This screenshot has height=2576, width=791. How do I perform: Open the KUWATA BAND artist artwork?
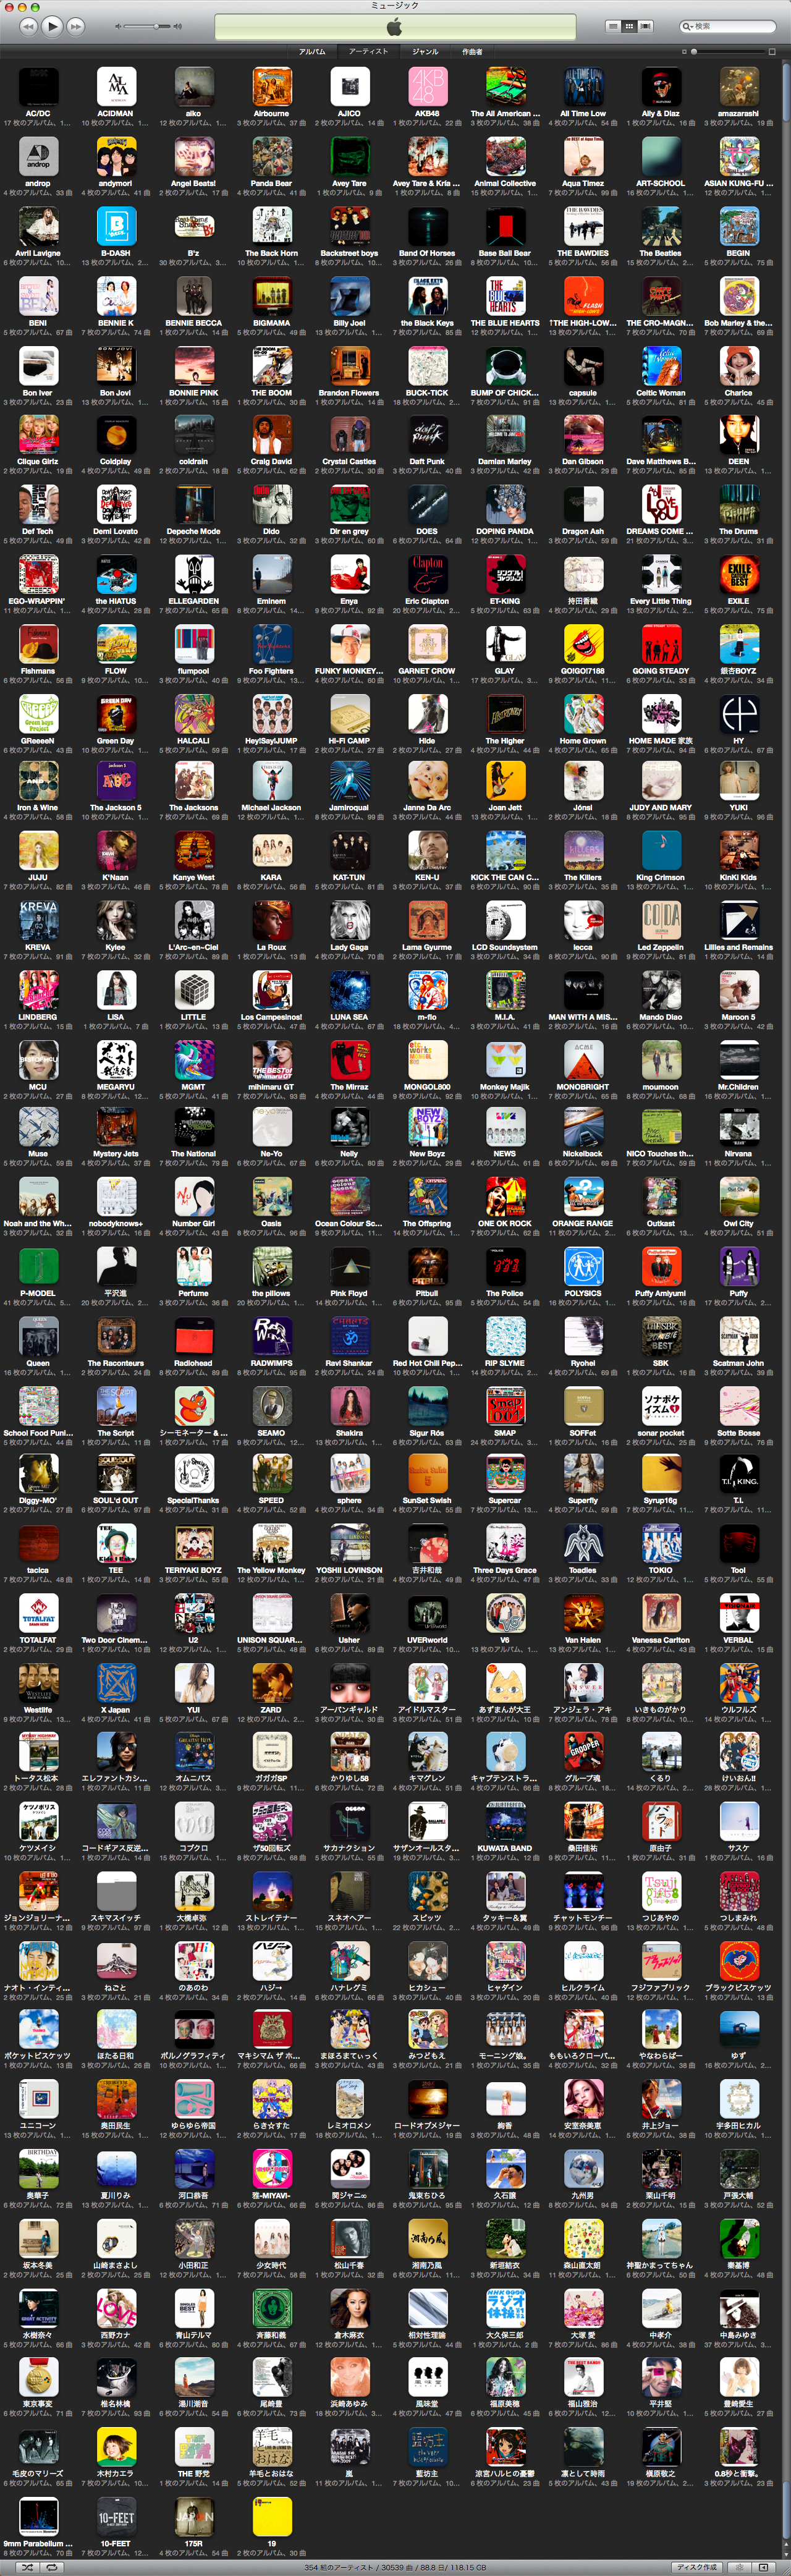[x=505, y=1822]
